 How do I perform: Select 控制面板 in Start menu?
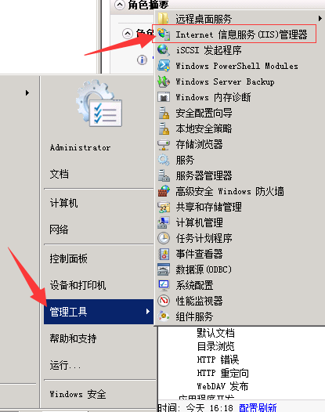point(69,258)
